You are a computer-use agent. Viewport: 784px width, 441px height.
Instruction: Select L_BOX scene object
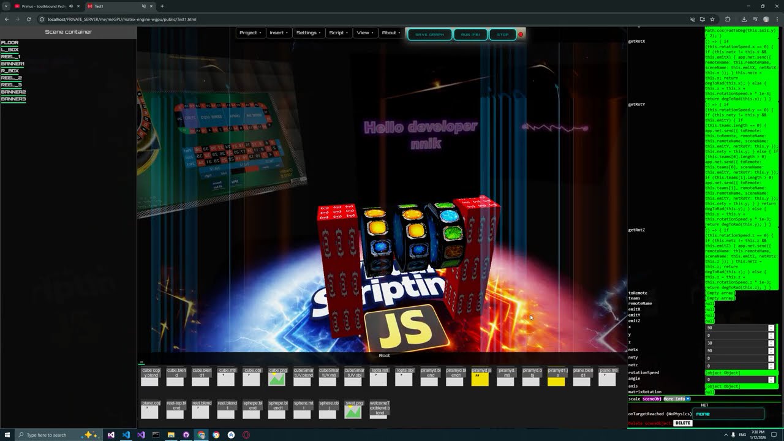point(10,50)
